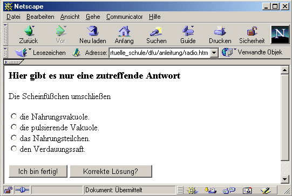This screenshot has height=196, width=292.
Task: Print the page with Drucken
Action: click(x=220, y=35)
